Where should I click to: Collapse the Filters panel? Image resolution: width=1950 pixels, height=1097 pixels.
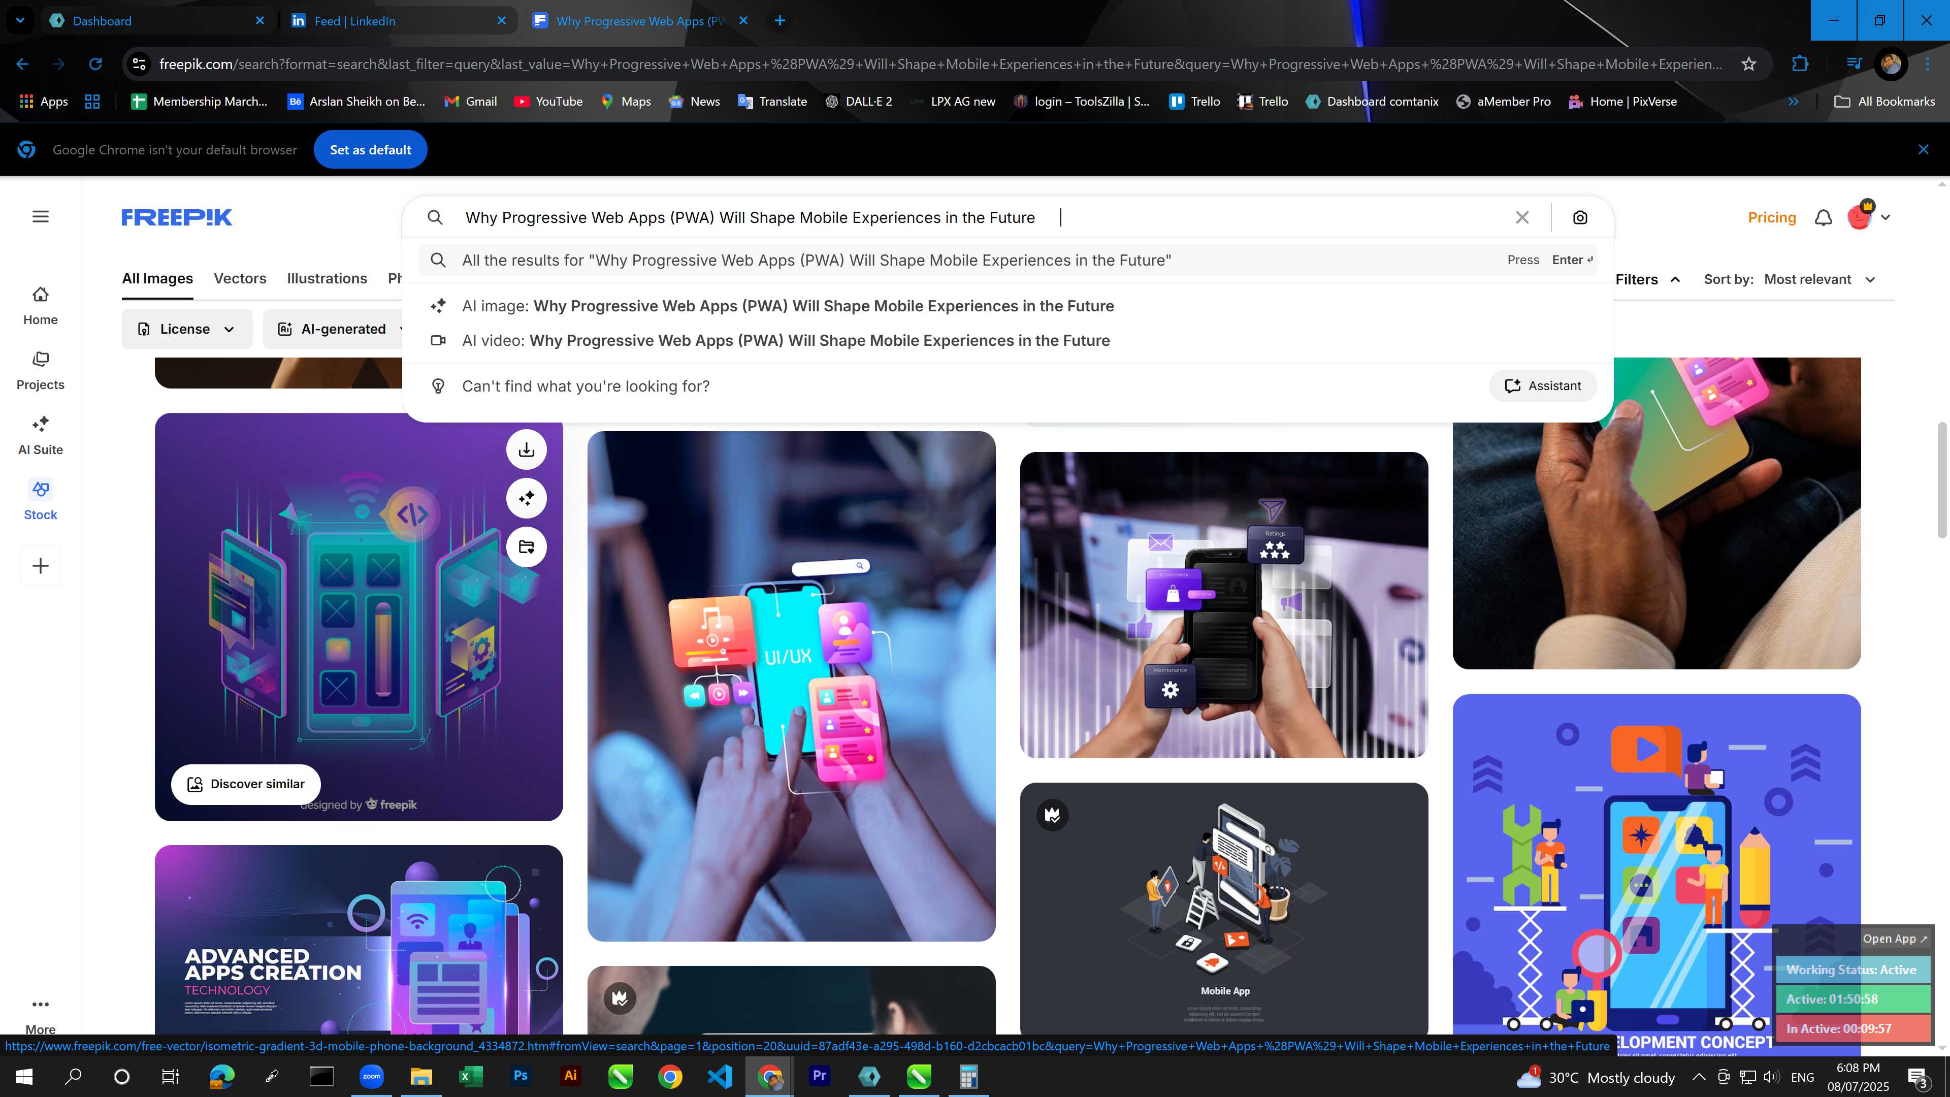click(x=1647, y=279)
